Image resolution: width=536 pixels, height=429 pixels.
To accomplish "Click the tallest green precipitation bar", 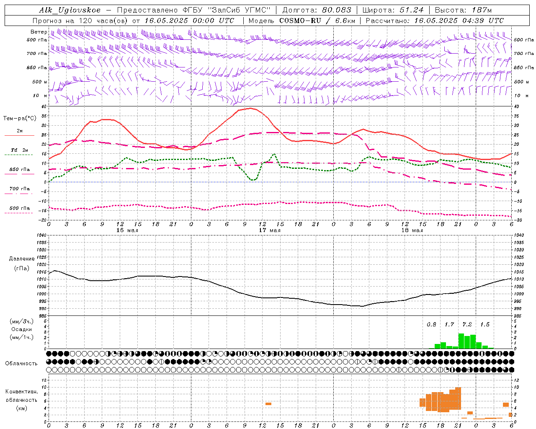I will coord(461,341).
